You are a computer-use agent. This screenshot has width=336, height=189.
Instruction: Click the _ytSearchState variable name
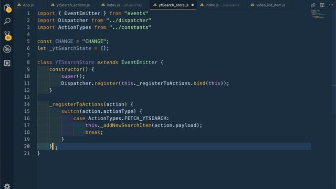point(70,48)
